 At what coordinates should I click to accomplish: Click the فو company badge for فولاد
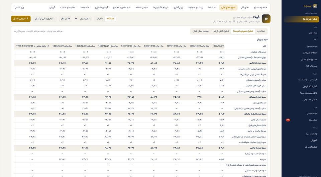(x=266, y=19)
